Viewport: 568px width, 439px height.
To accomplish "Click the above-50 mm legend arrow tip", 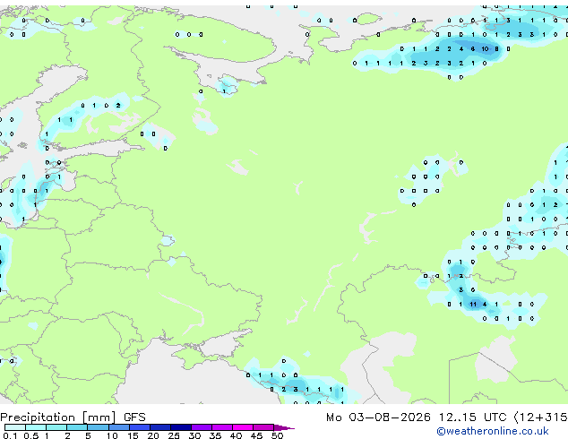I will coord(284,427).
